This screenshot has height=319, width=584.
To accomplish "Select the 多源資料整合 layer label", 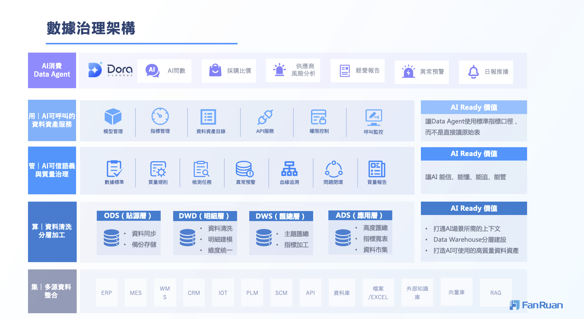I will coord(52,291).
